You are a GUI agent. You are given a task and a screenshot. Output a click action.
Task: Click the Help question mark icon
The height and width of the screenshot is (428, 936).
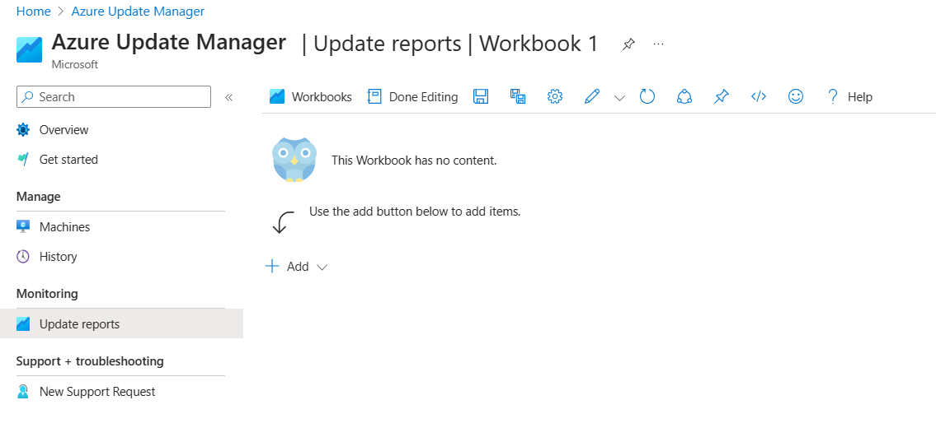coord(833,96)
